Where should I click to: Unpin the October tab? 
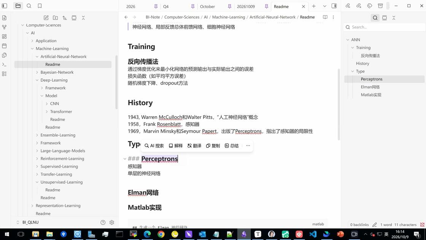[230, 6]
